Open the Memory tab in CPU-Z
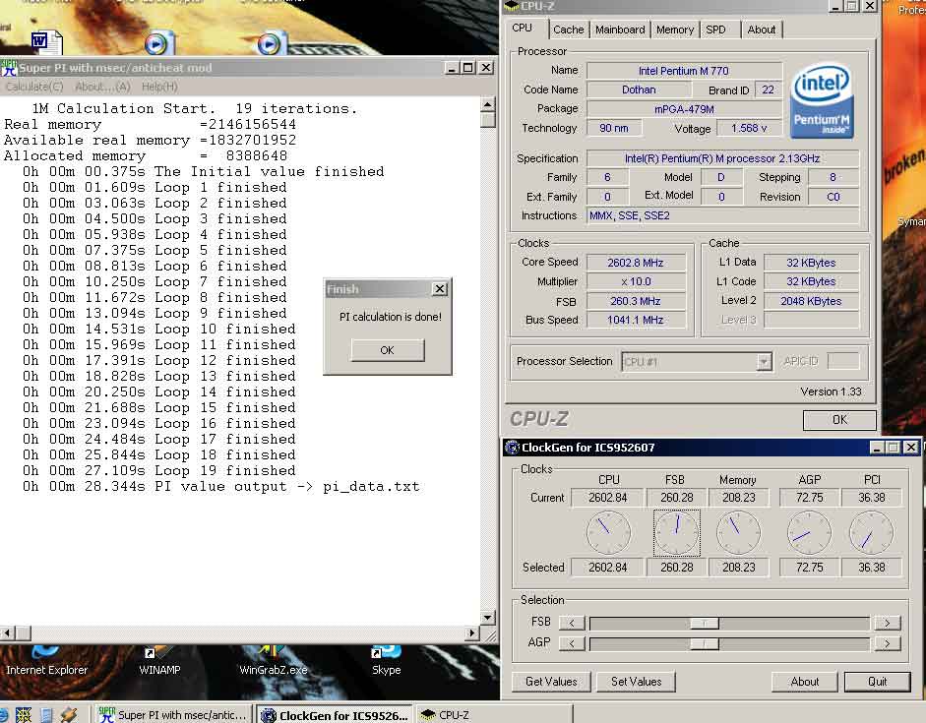Image resolution: width=926 pixels, height=723 pixels. click(675, 30)
